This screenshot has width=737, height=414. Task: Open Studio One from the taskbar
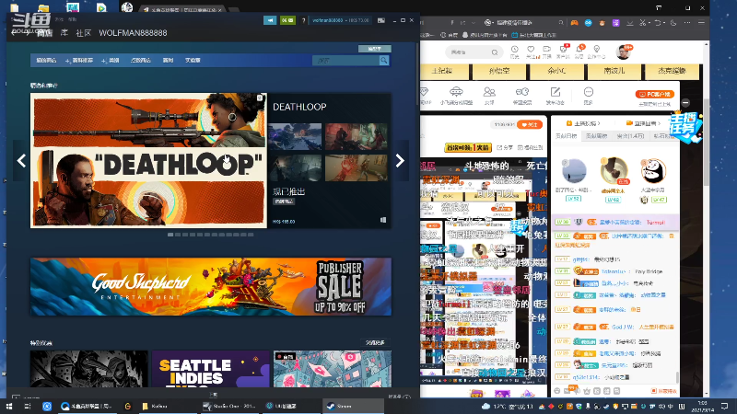228,406
